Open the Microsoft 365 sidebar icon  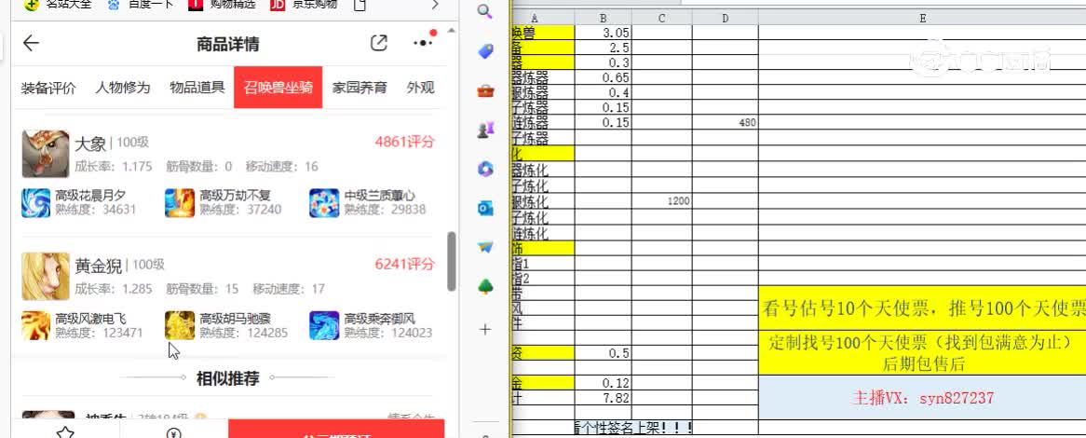point(485,169)
